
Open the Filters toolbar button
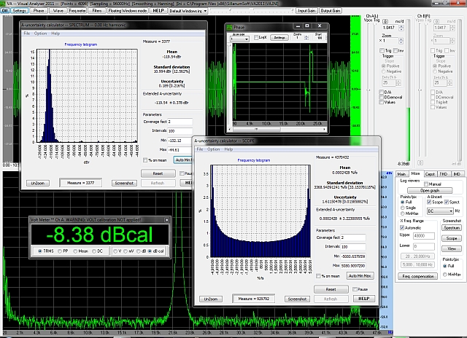[x=97, y=12]
